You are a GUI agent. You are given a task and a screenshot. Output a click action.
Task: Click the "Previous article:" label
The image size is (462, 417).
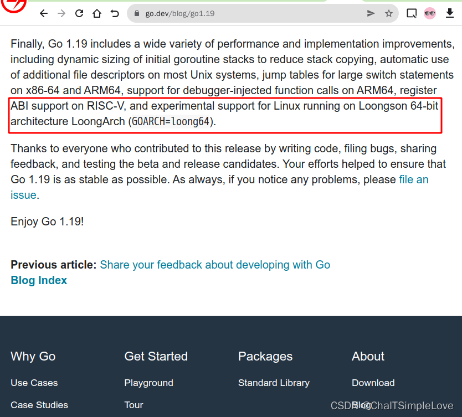tap(54, 265)
